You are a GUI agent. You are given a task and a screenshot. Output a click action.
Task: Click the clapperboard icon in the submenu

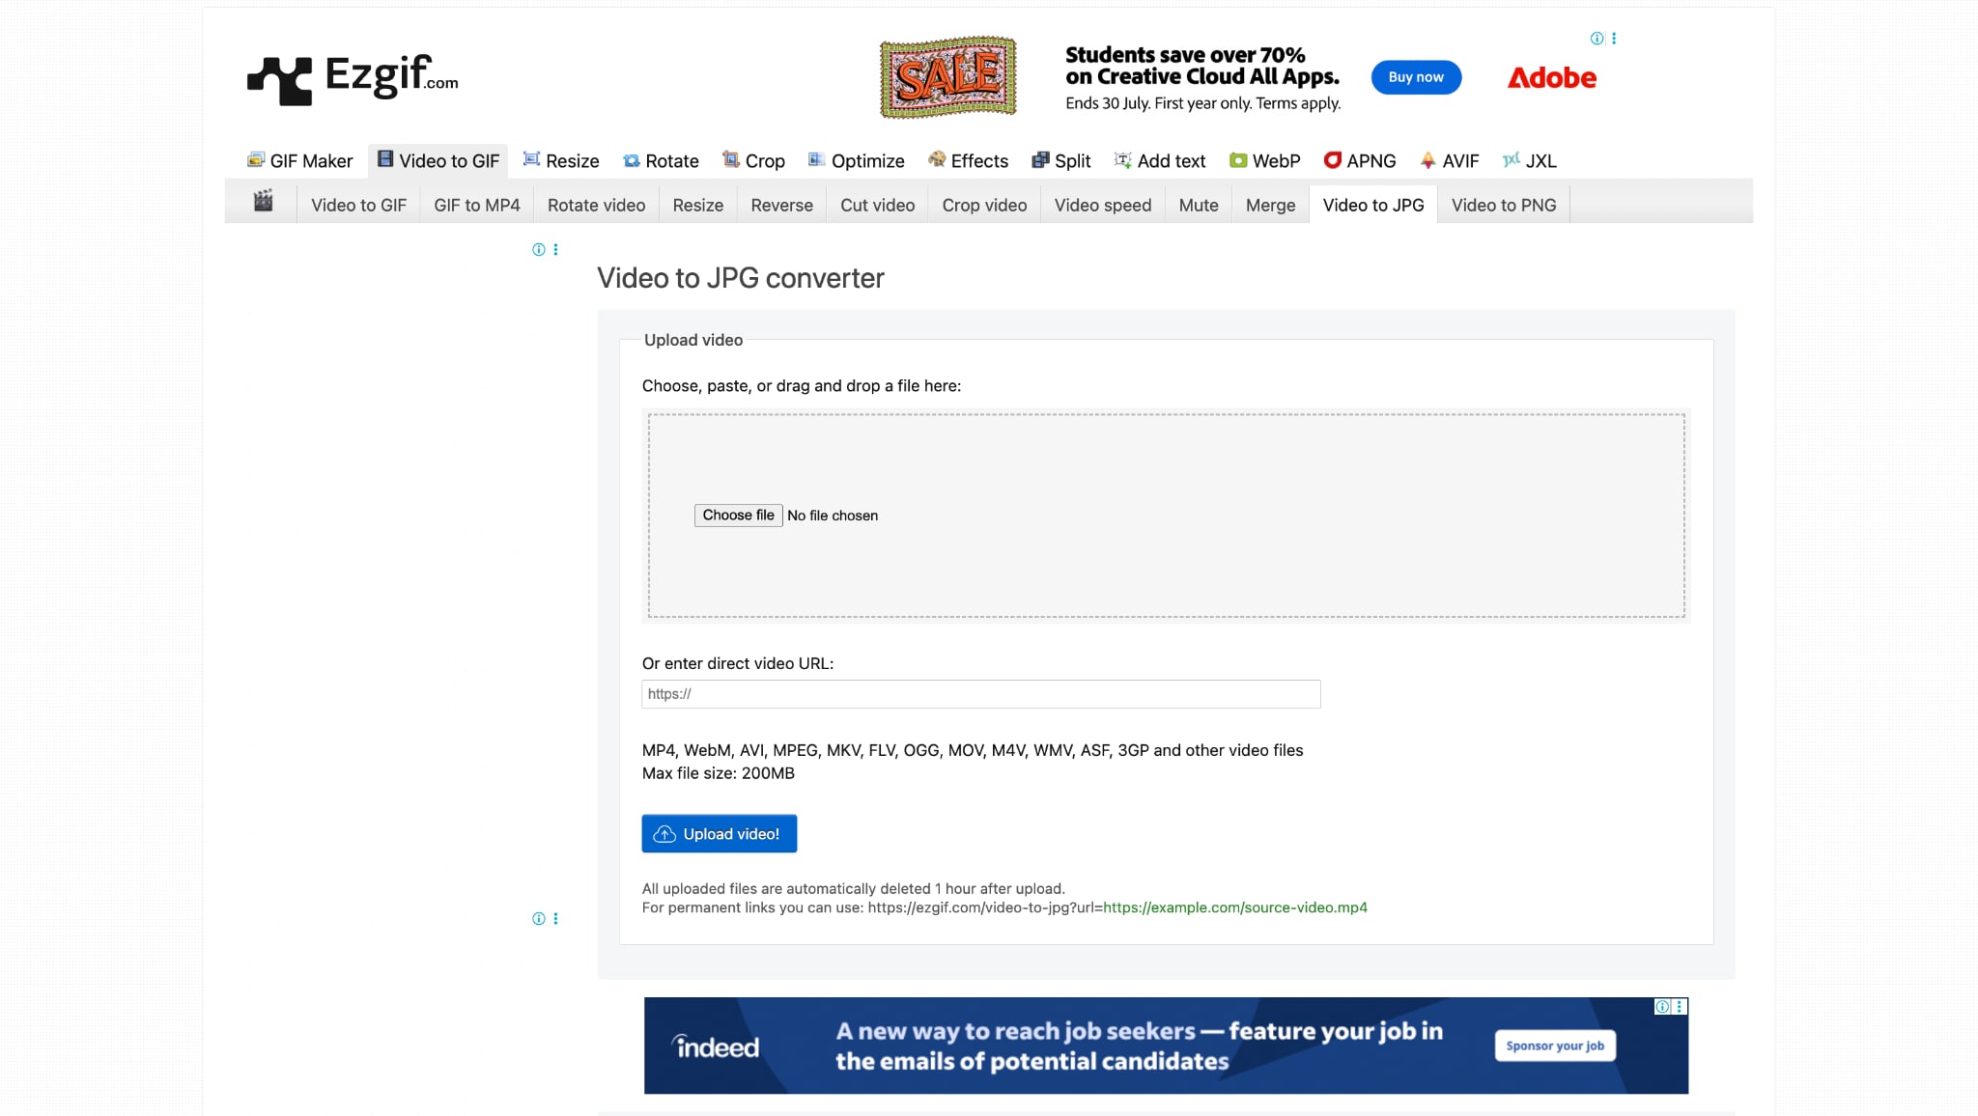pyautogui.click(x=263, y=204)
